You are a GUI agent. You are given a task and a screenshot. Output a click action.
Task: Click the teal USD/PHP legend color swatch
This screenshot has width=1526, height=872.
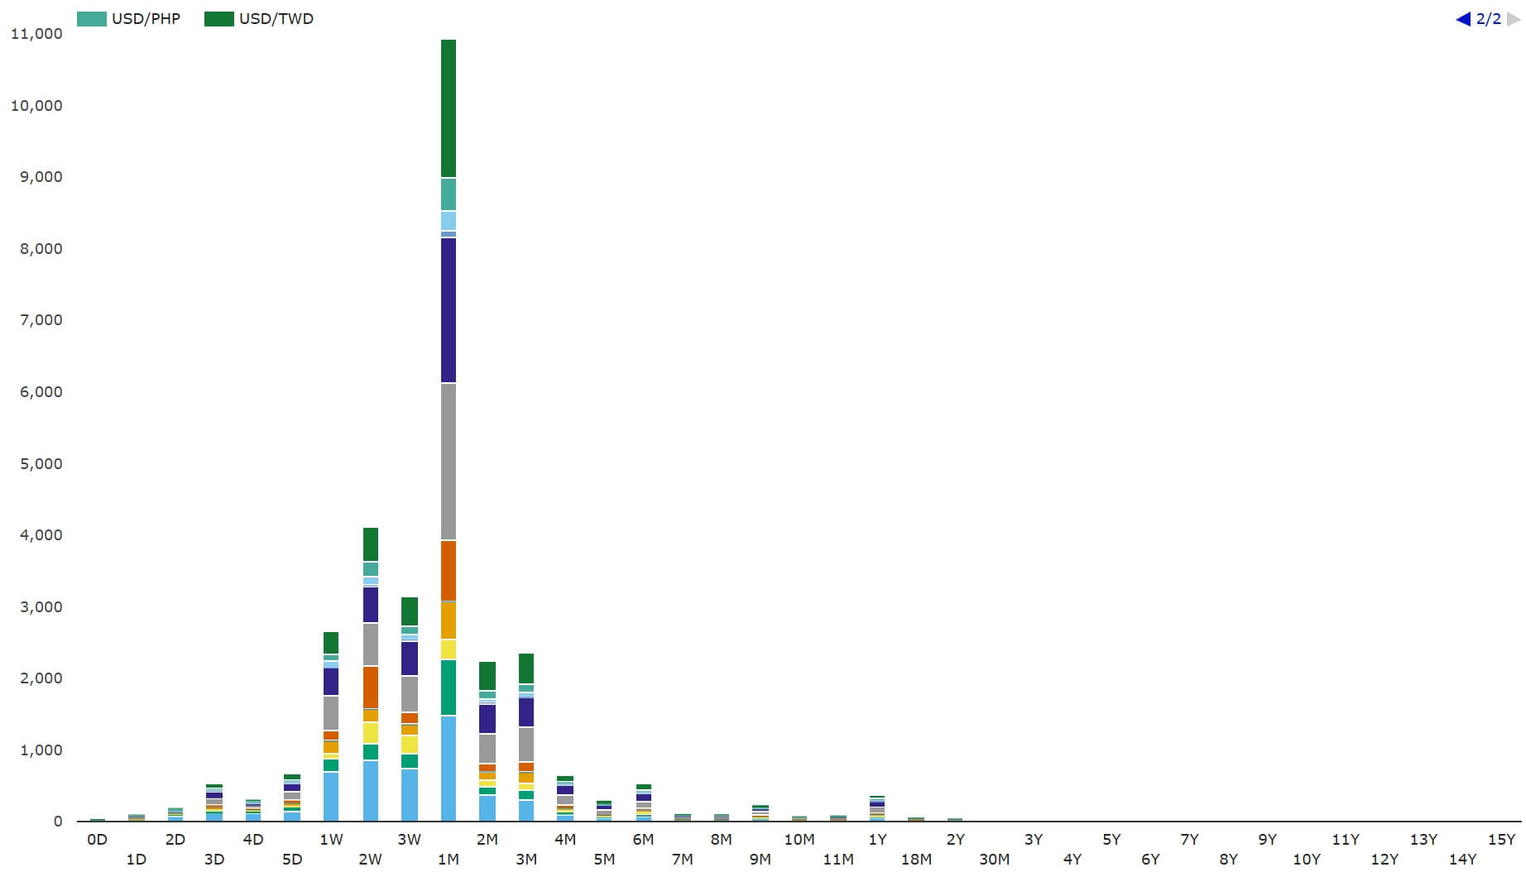[91, 19]
